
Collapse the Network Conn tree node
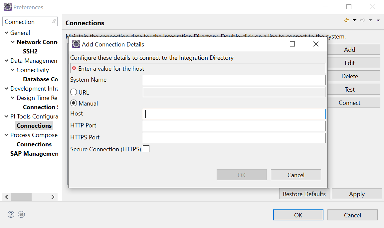click(13, 42)
